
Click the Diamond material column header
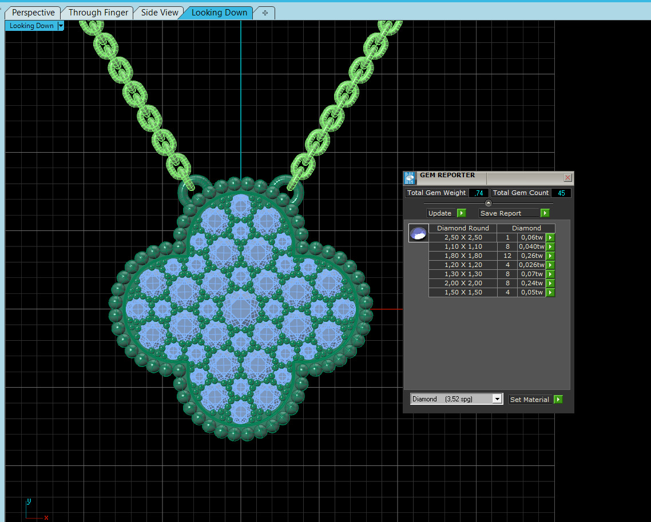(x=526, y=228)
